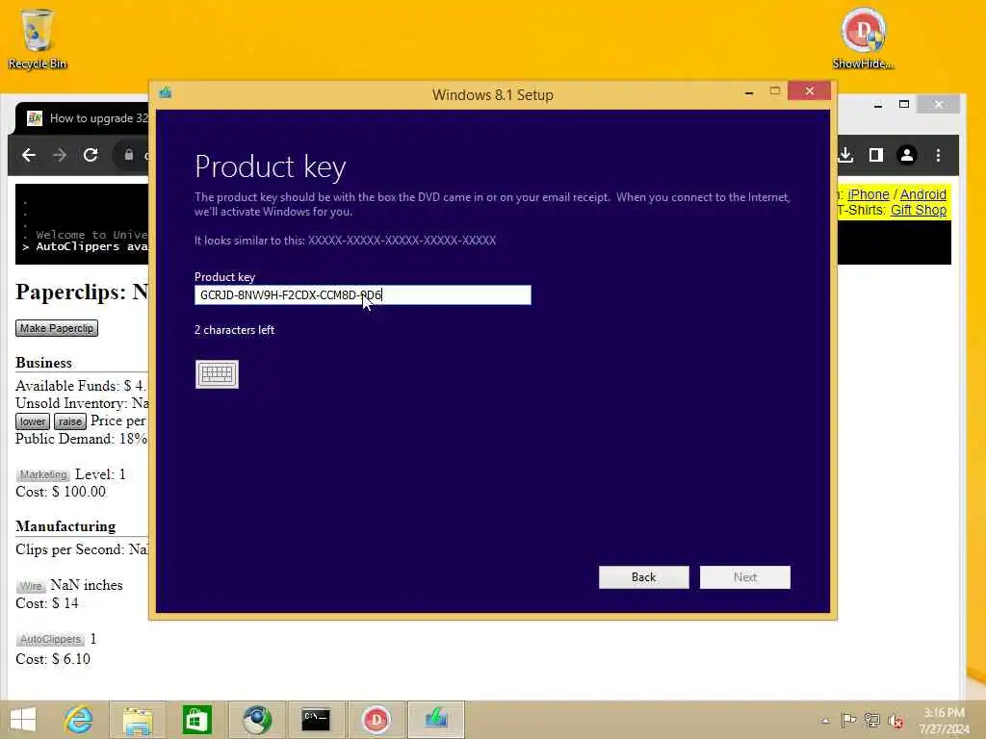Open the Windows Start button

pyautogui.click(x=23, y=720)
